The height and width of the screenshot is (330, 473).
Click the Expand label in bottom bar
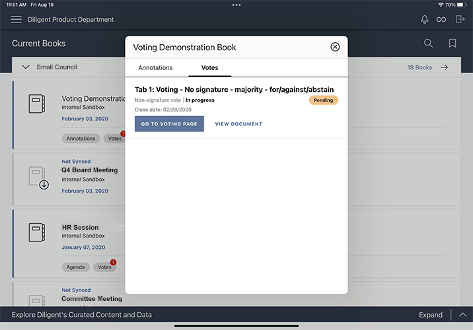(430, 315)
